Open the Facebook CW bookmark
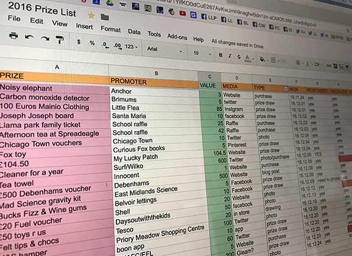The height and width of the screenshot is (256, 352). [259, 25]
